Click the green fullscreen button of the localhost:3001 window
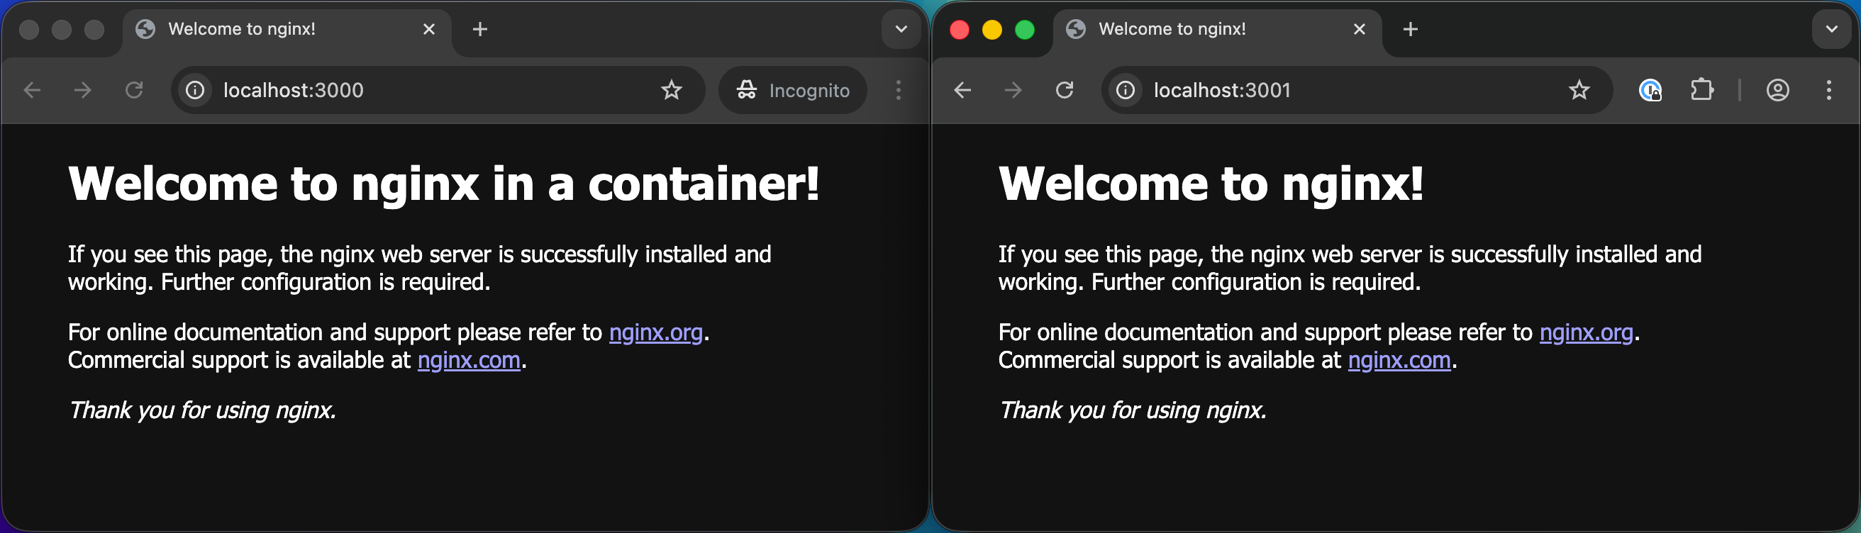1861x533 pixels. point(1024,30)
